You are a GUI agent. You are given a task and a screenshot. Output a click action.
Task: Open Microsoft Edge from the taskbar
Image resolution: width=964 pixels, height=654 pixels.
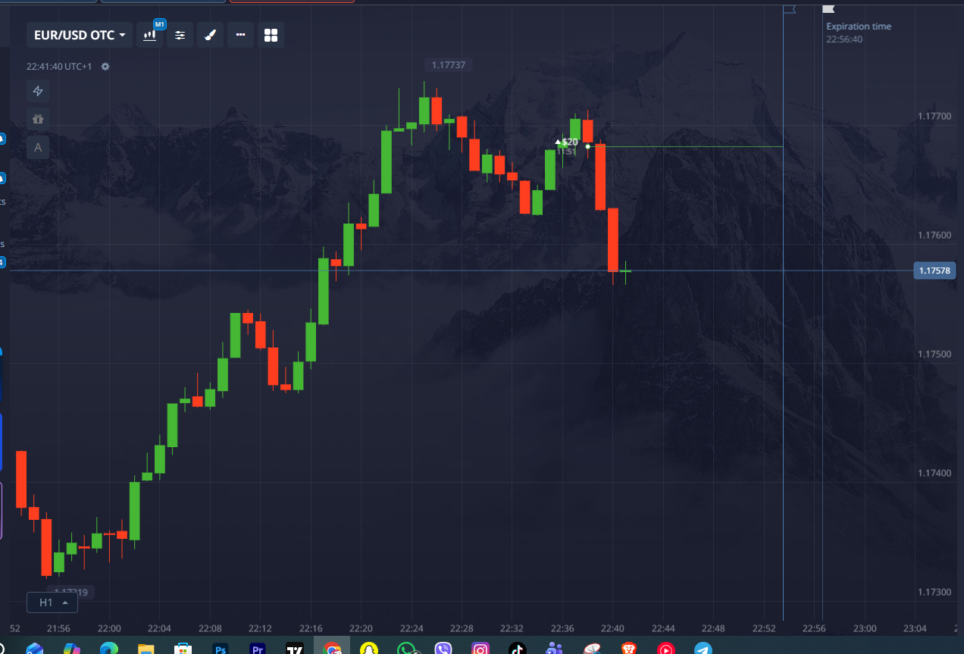[109, 649]
